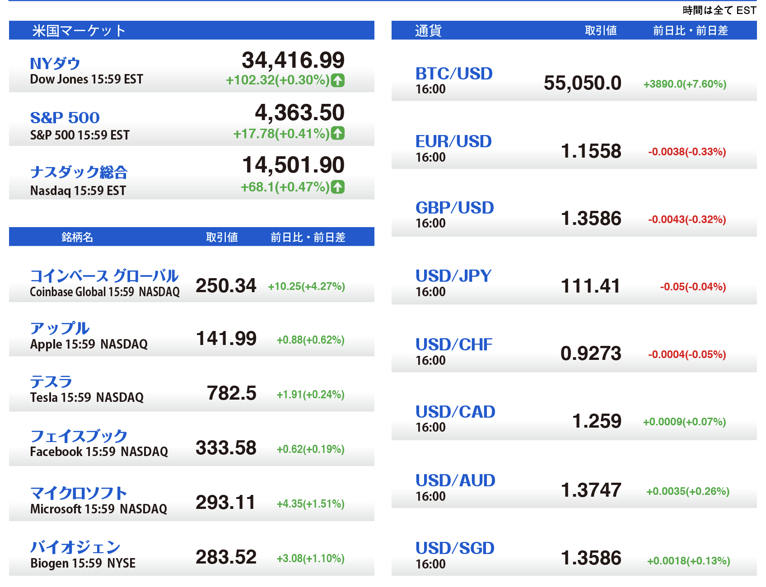Click the 米国マーケット section header

point(79,31)
